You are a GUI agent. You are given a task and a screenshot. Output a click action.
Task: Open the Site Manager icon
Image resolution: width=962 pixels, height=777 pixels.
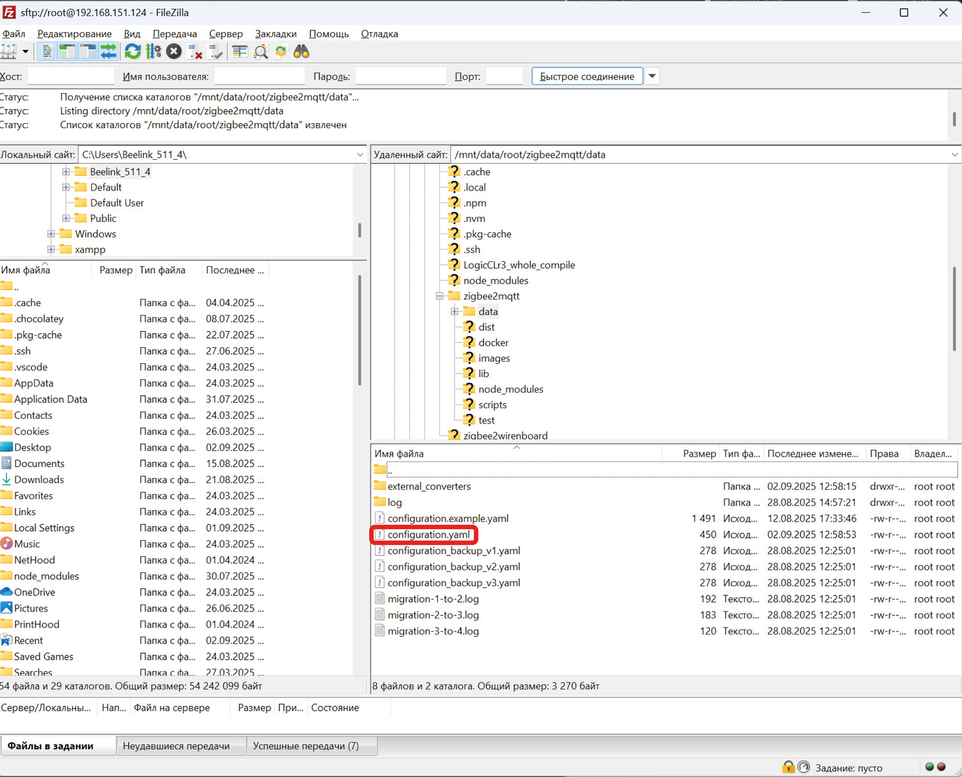click(8, 52)
